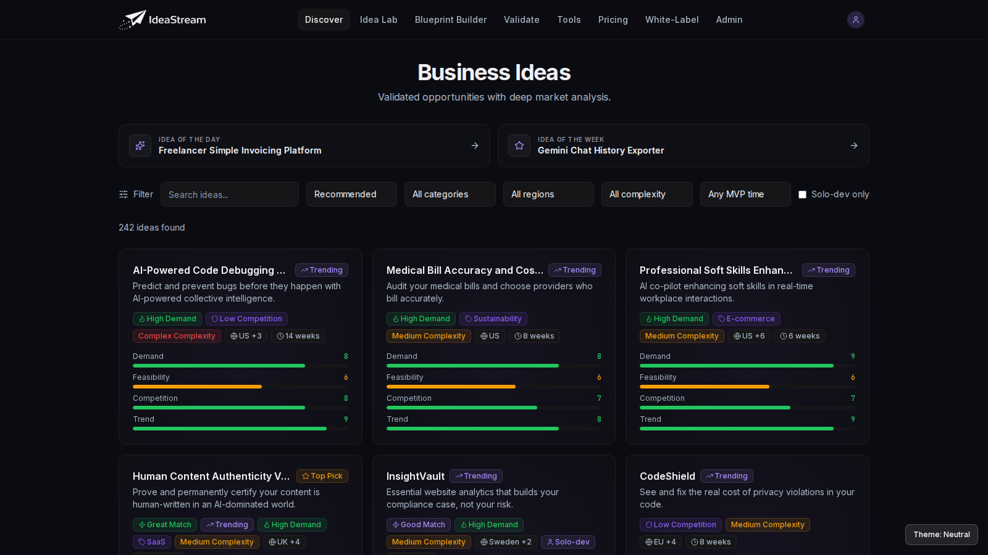Click the US +3 region tag

click(x=246, y=336)
